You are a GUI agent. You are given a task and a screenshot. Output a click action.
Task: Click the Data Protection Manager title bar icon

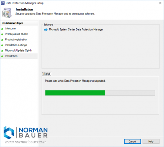pos(3,3)
